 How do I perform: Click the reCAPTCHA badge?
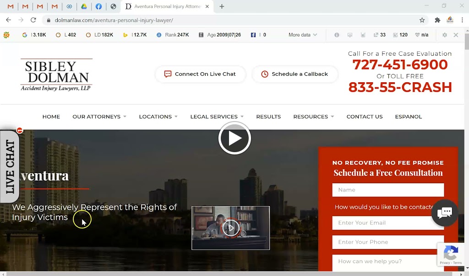[451, 254]
